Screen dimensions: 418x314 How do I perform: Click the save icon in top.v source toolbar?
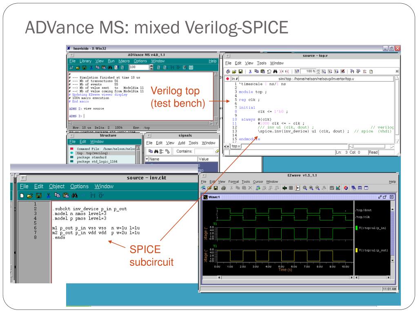pyautogui.click(x=240, y=71)
